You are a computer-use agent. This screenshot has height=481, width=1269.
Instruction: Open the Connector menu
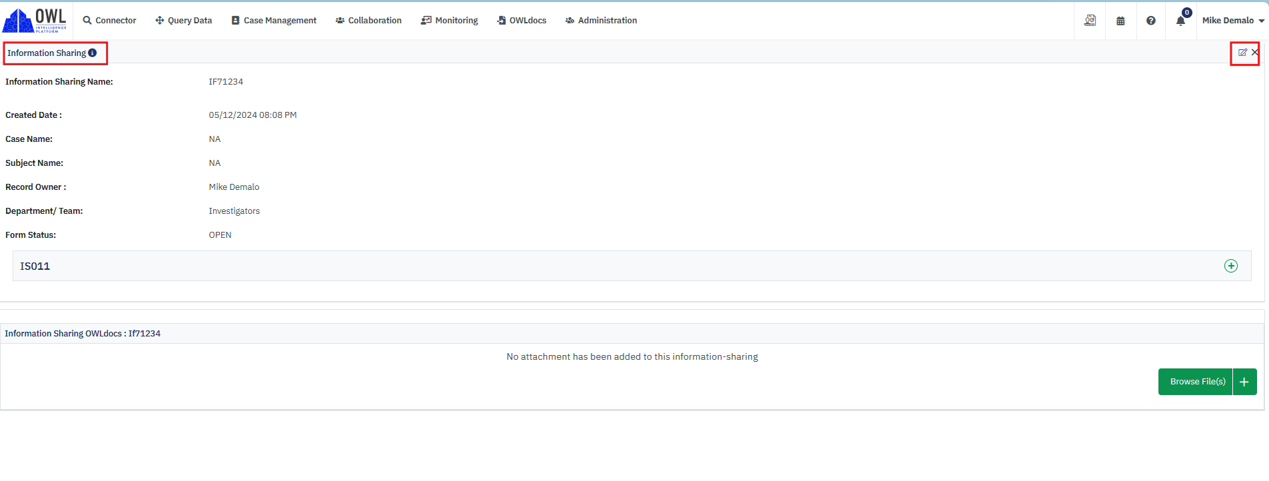[109, 21]
